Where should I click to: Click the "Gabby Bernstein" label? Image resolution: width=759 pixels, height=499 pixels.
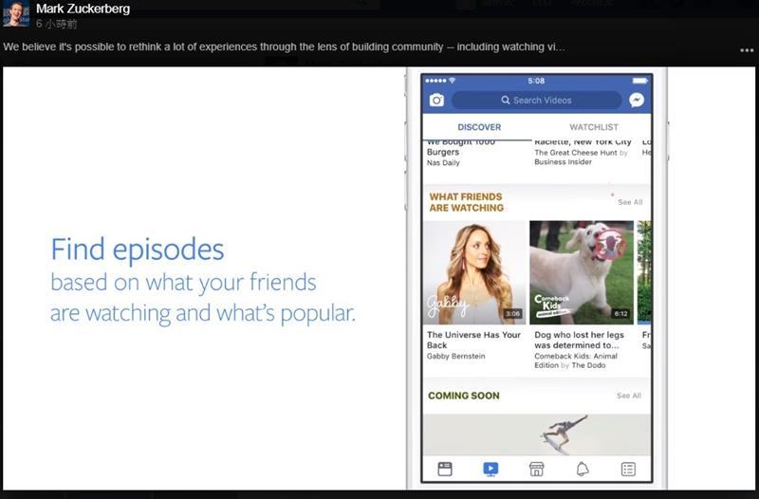pos(455,356)
